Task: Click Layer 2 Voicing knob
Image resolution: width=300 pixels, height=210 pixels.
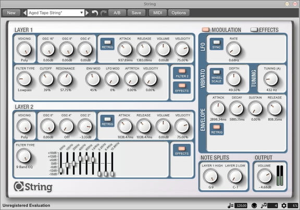Action: pos(24,126)
